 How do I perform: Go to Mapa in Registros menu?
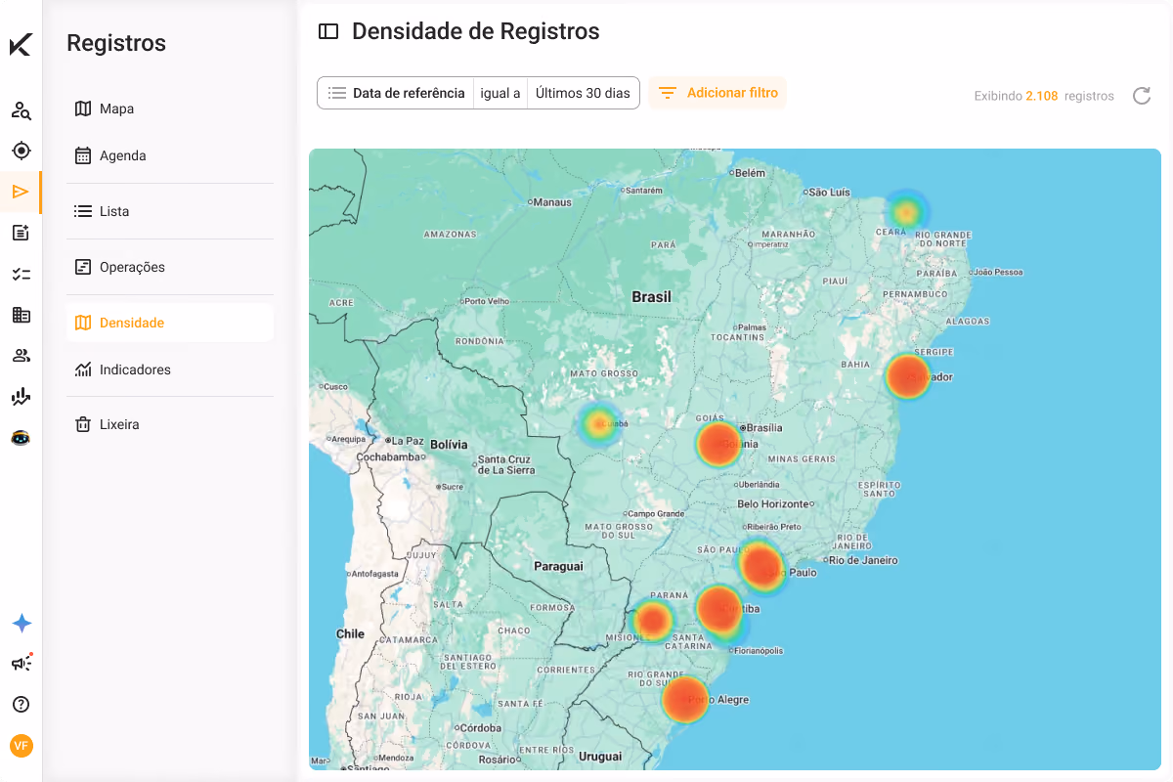point(170,109)
